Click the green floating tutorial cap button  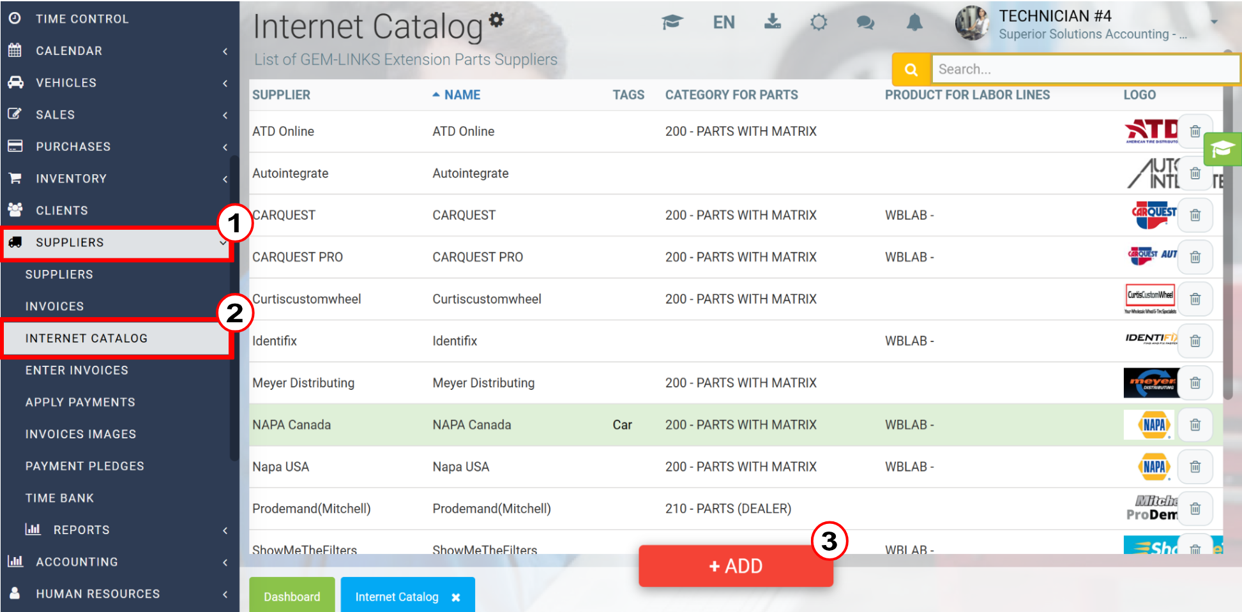coord(1222,149)
